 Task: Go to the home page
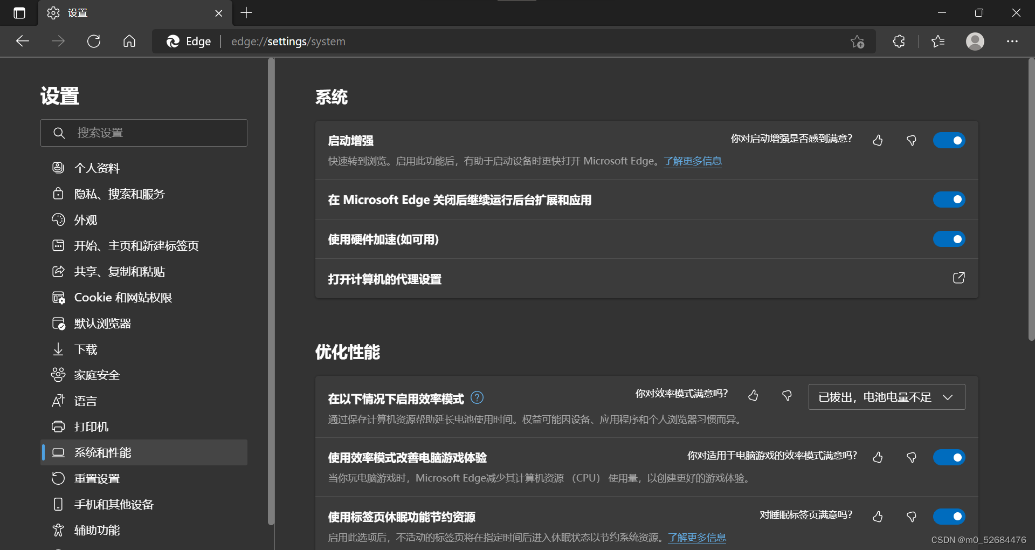129,42
